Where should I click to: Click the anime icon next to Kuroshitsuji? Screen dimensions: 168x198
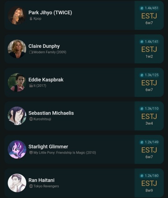point(31,119)
